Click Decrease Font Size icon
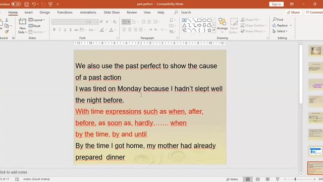Image resolution: width=323 pixels, height=182 pixels. 107,22
